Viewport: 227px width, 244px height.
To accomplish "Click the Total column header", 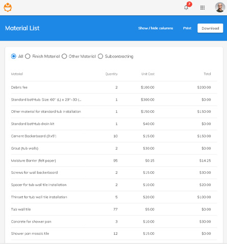I will [207, 74].
